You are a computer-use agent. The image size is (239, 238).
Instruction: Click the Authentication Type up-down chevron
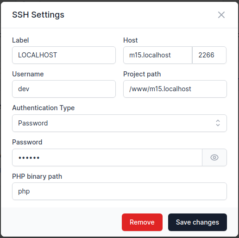(x=218, y=123)
